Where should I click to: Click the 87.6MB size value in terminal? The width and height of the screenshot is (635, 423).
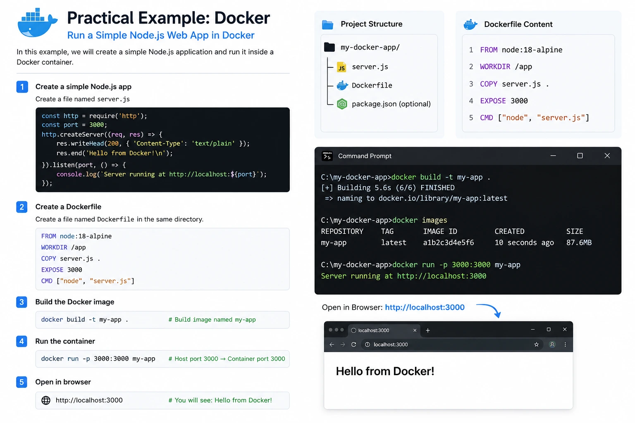click(579, 243)
